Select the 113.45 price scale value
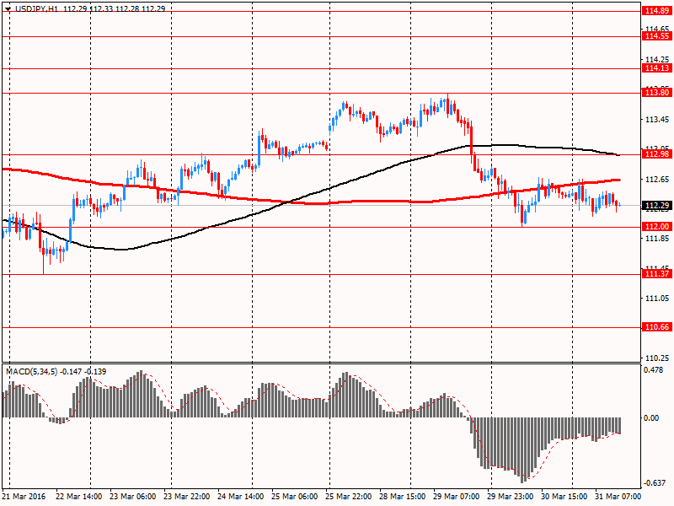This screenshot has height=506, width=674. tap(657, 119)
